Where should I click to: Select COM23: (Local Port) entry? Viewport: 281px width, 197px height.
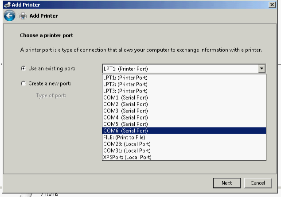tap(127, 144)
